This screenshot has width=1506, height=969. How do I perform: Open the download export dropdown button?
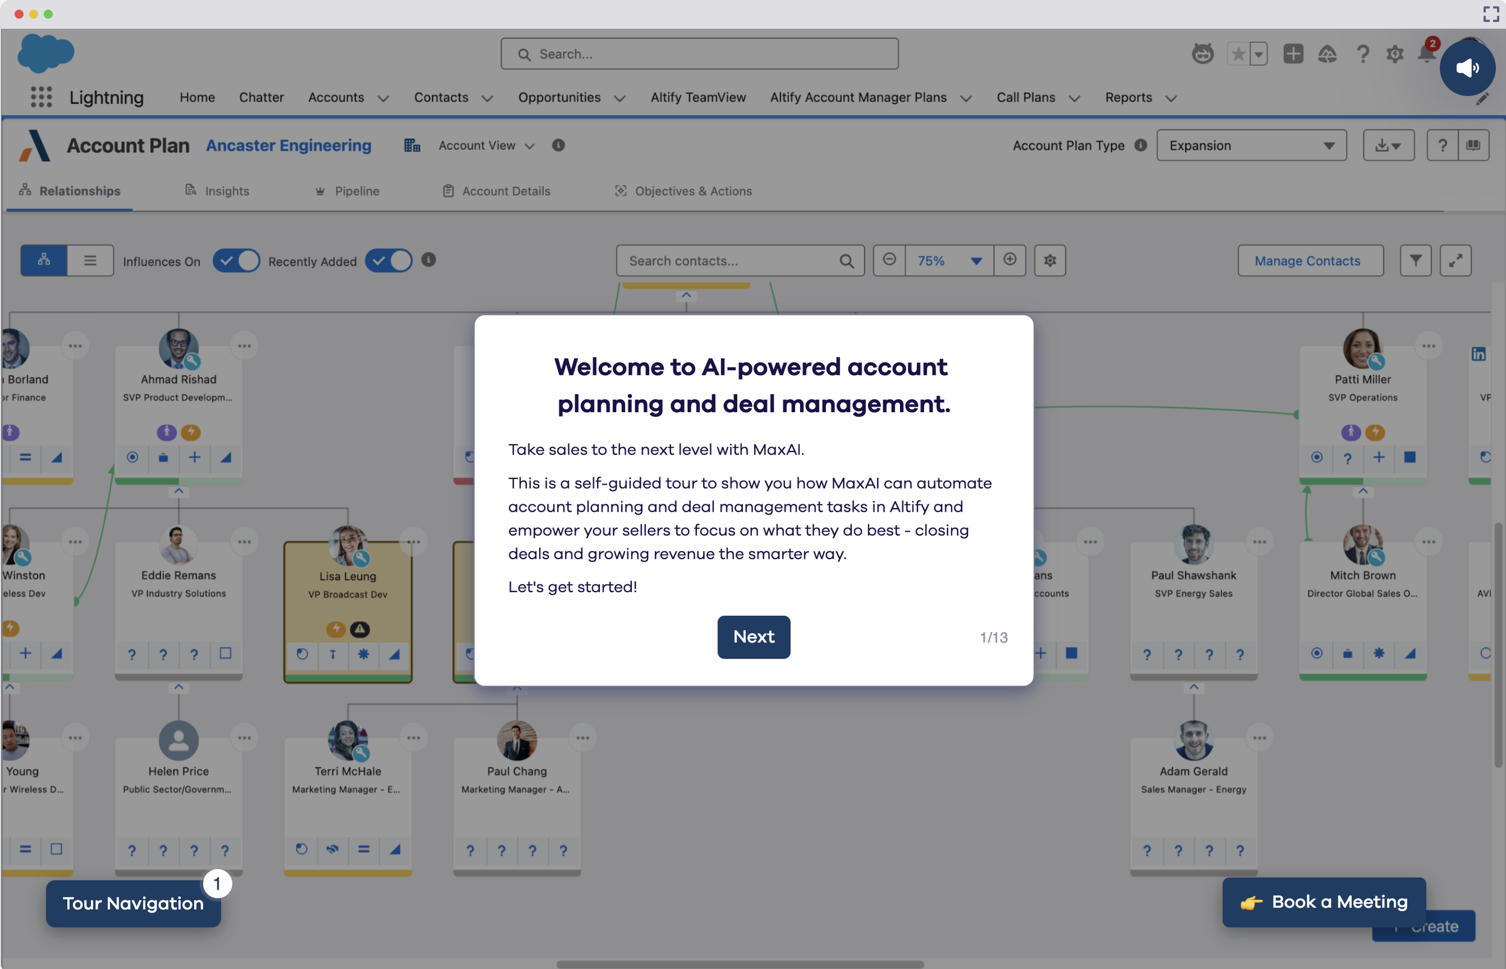(x=1389, y=146)
